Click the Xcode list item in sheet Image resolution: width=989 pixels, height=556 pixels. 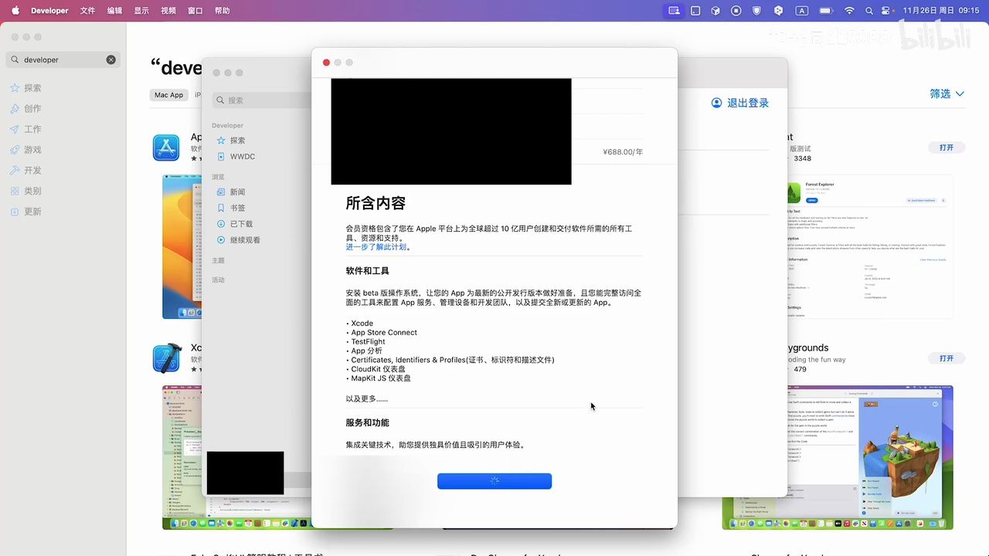click(360, 324)
